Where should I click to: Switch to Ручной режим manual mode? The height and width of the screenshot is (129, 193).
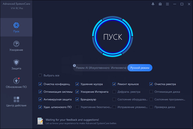[140, 68]
